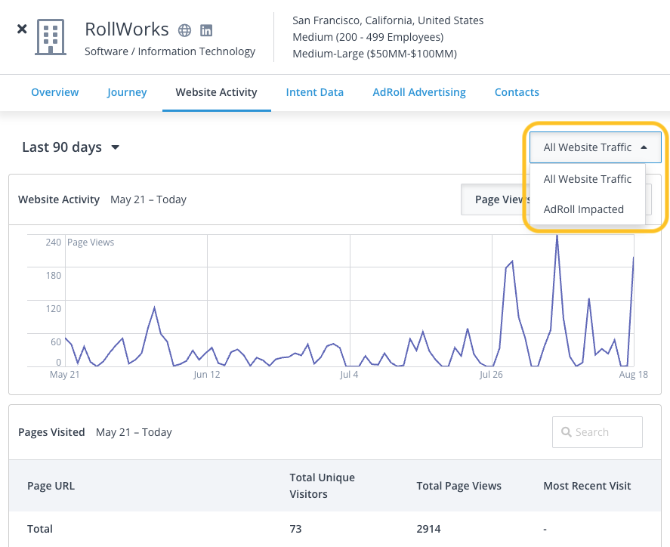Open the RollWorks LinkedIn profile icon
Image resolution: width=670 pixels, height=547 pixels.
point(206,30)
